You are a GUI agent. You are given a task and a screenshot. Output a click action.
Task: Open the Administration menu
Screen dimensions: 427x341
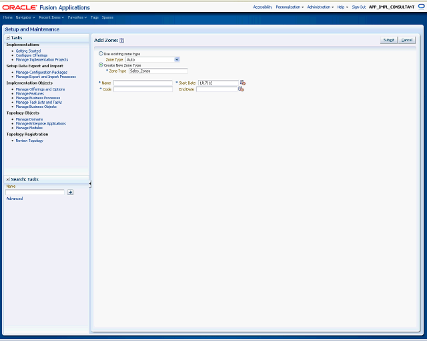click(320, 7)
